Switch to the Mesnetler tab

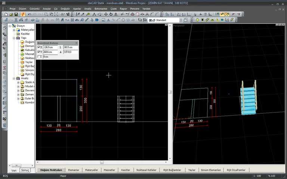coord(109,170)
